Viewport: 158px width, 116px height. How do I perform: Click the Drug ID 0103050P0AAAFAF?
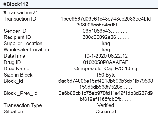106,62
